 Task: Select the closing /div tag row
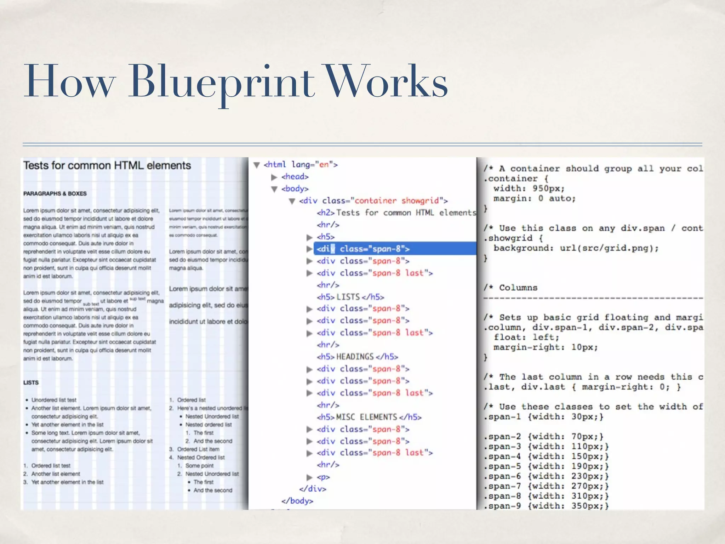(x=313, y=489)
